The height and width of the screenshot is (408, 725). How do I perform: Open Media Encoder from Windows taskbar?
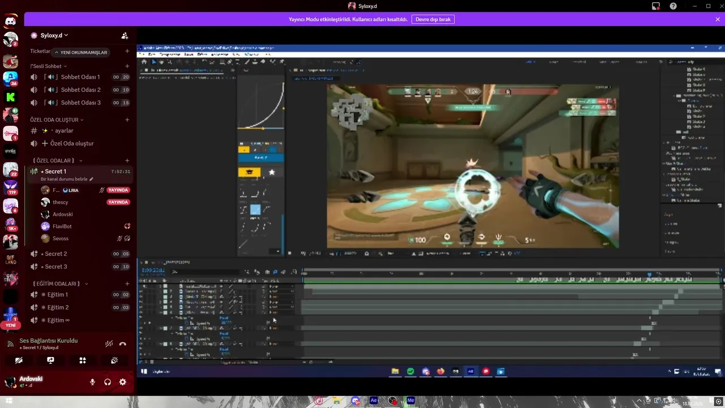point(411,401)
